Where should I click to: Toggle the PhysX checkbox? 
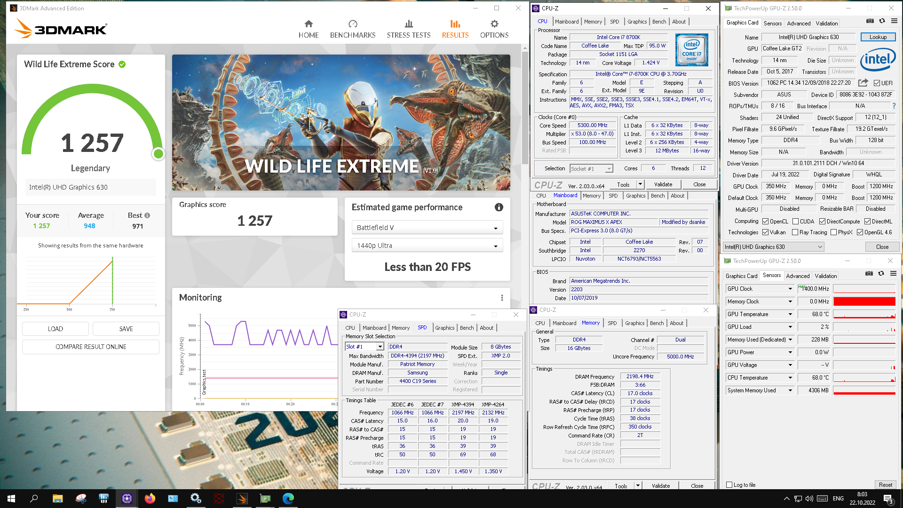pos(833,232)
